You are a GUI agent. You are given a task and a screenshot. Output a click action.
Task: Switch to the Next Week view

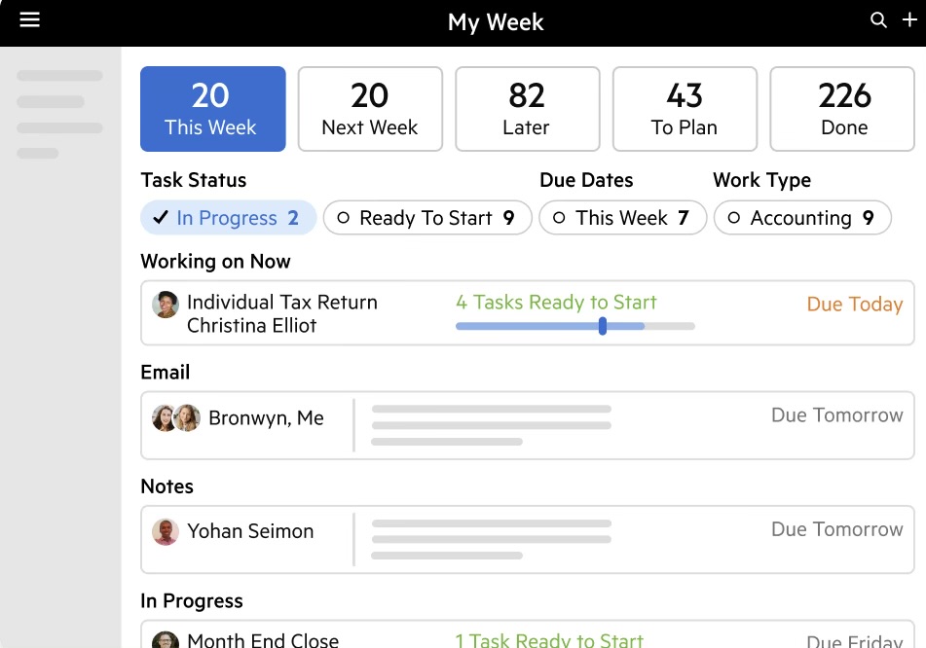[x=370, y=108]
